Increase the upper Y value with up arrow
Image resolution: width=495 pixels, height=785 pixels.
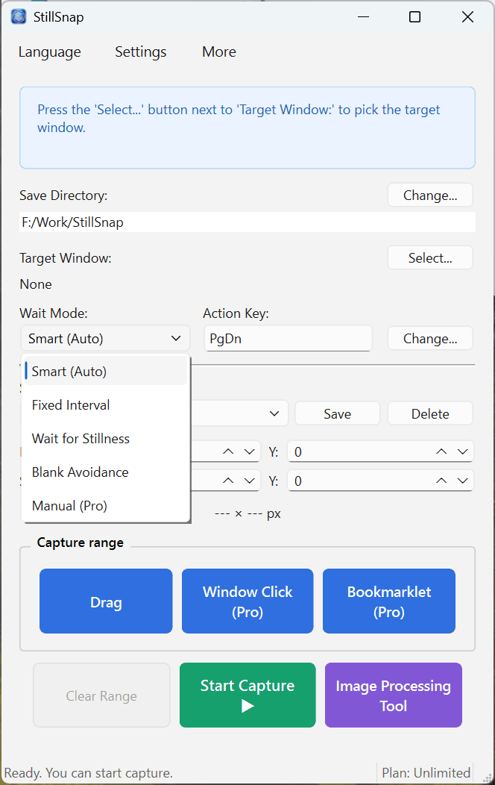click(x=441, y=451)
